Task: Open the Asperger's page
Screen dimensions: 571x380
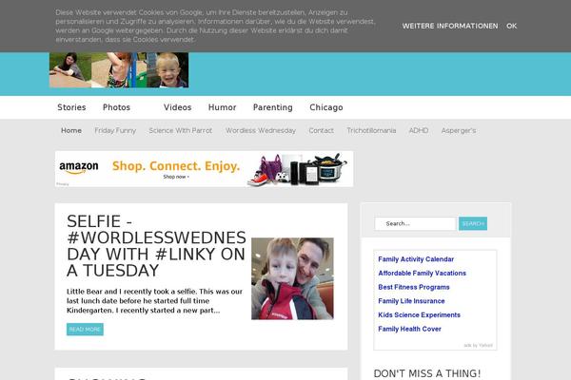Action: coord(459,130)
